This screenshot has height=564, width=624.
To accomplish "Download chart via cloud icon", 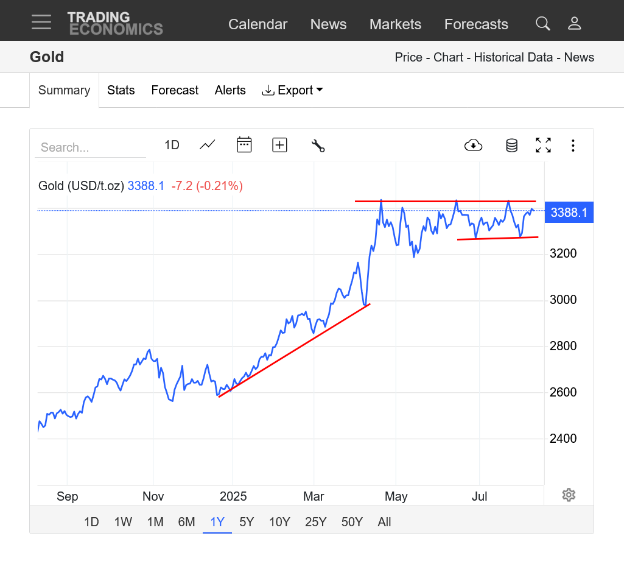I will 473,146.
